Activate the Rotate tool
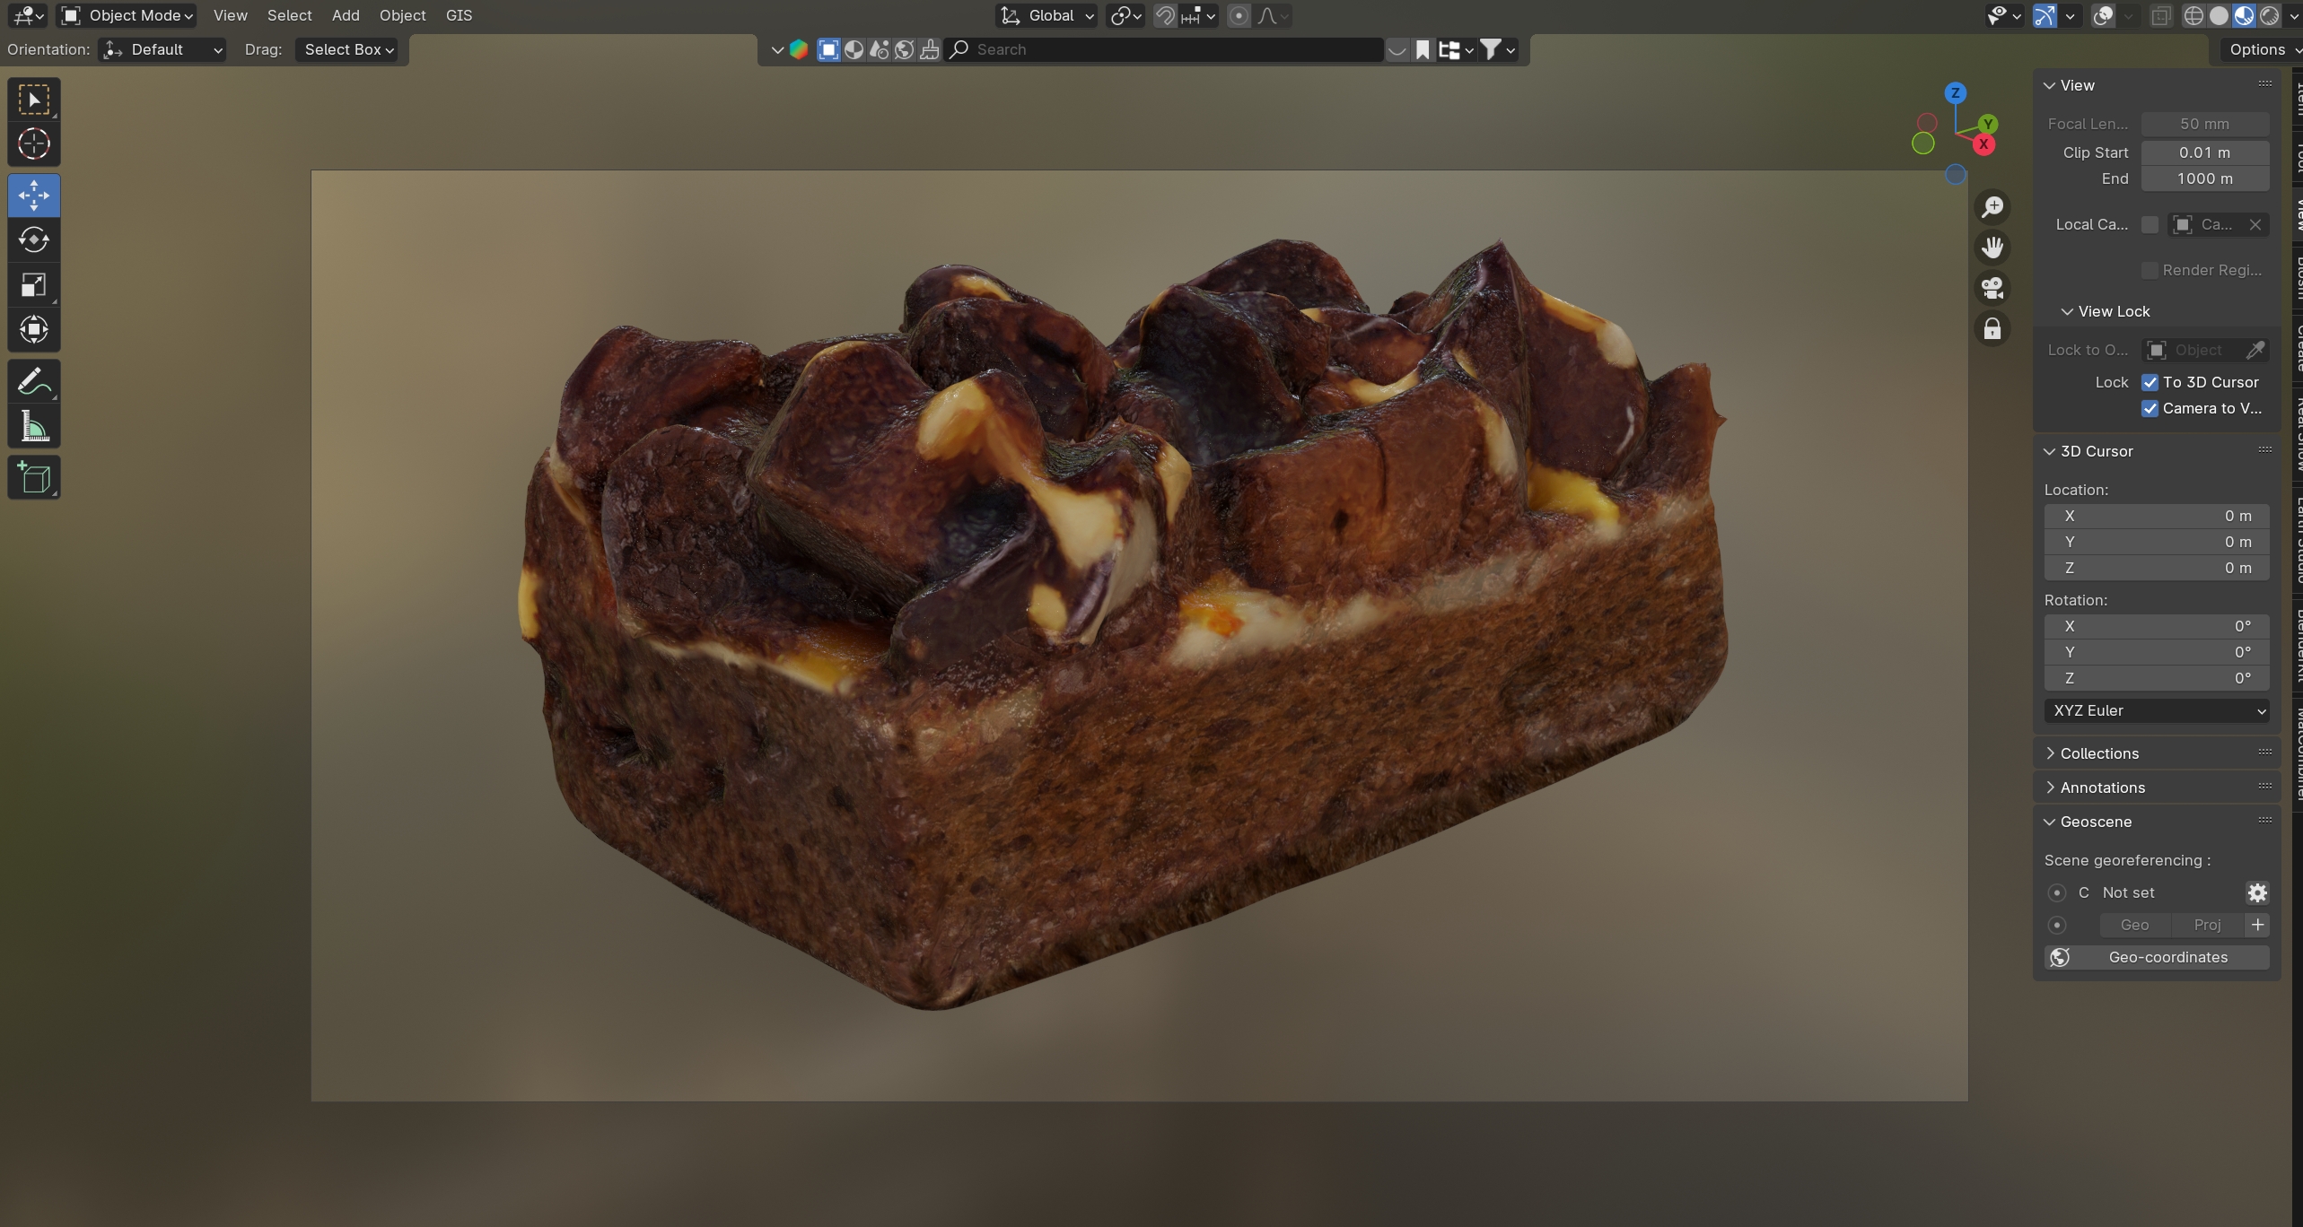This screenshot has height=1227, width=2303. [34, 239]
